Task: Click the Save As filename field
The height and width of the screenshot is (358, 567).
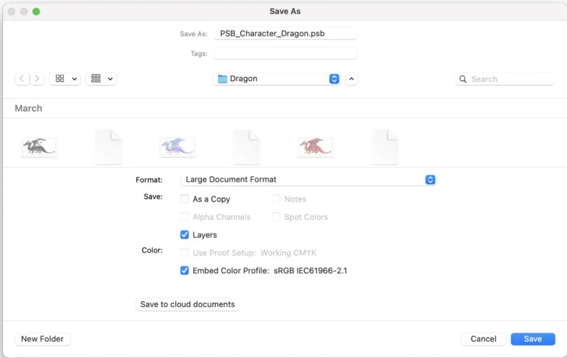Action: 285,34
